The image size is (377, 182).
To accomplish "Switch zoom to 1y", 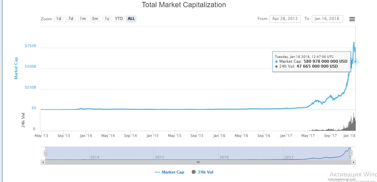I will pos(107,19).
